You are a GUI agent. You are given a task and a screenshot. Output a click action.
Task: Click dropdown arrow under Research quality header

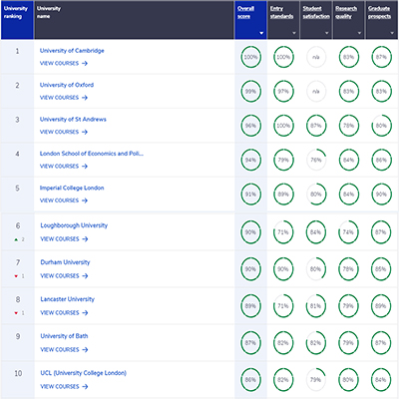click(x=359, y=33)
